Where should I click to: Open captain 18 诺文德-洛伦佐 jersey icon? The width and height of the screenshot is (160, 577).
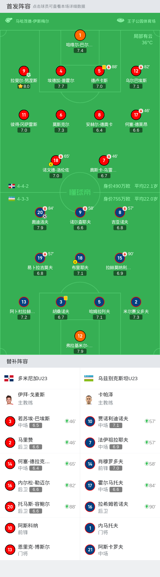point(56,160)
